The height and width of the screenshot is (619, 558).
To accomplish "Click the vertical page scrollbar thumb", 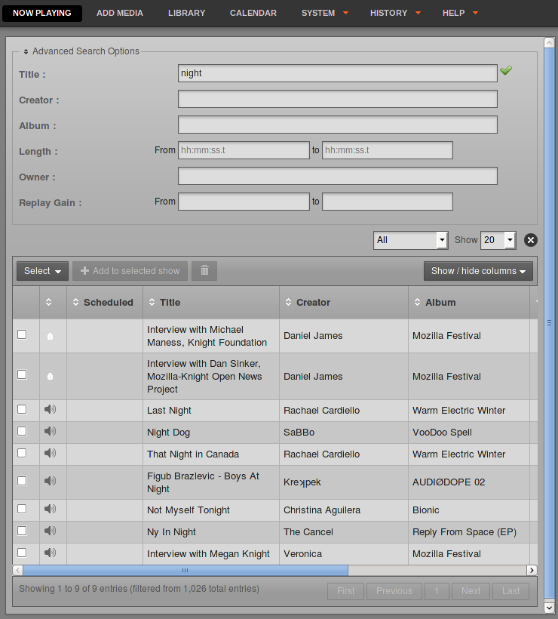I will pyautogui.click(x=549, y=323).
